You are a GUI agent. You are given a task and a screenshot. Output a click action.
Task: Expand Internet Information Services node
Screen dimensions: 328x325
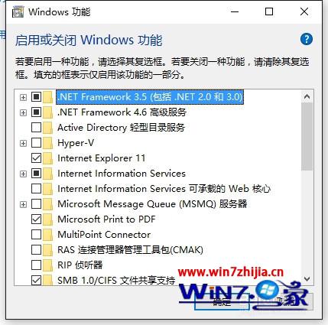pyautogui.click(x=23, y=174)
